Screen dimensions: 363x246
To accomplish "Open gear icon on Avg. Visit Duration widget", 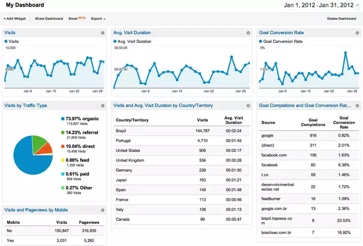I will click(x=248, y=33).
